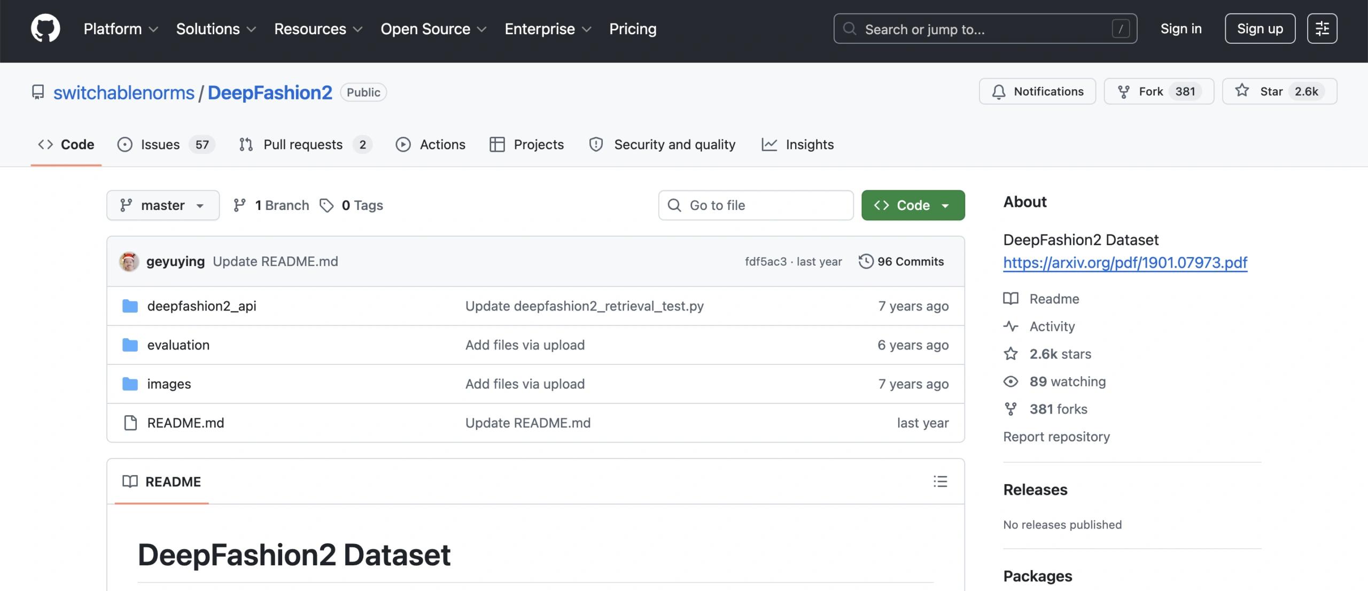Click the geyuying avatar image
The width and height of the screenshot is (1368, 591).
(x=129, y=261)
